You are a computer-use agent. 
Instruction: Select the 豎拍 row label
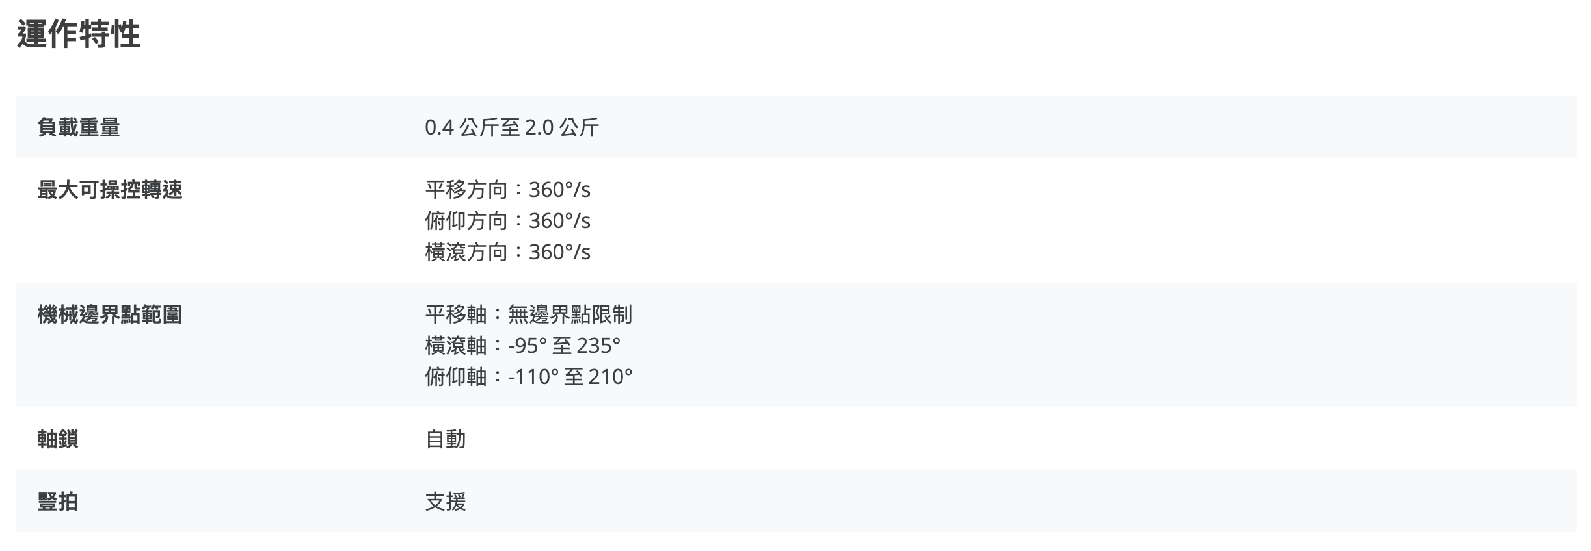coord(58,502)
